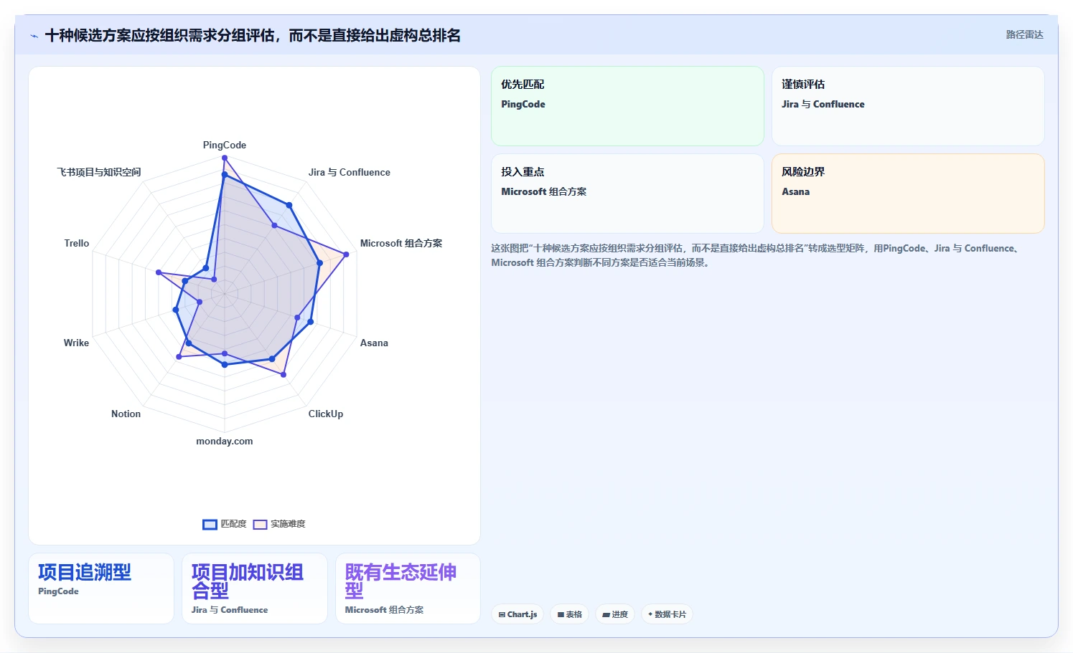Click the Notion radar axis label
This screenshot has height=653, width=1073.
click(126, 414)
